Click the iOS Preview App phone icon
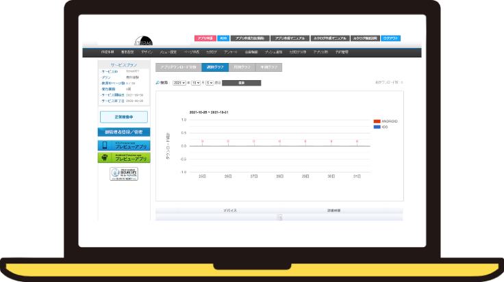 pos(104,145)
